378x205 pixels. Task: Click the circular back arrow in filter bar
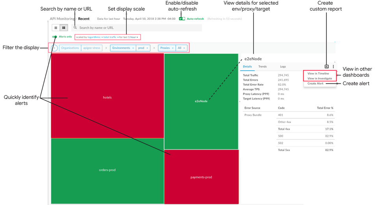coord(54,48)
